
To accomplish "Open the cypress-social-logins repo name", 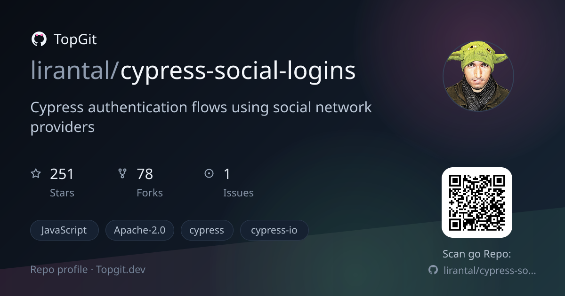I will point(238,72).
